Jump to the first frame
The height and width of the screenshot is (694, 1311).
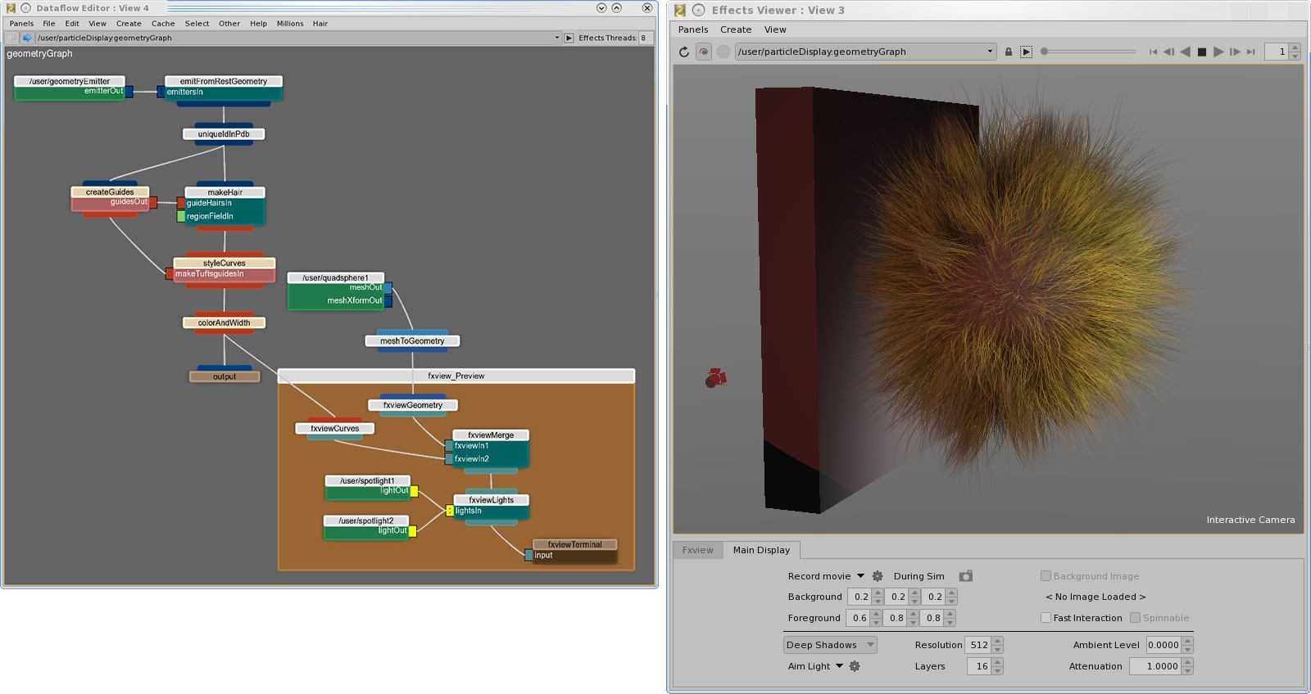pyautogui.click(x=1153, y=52)
